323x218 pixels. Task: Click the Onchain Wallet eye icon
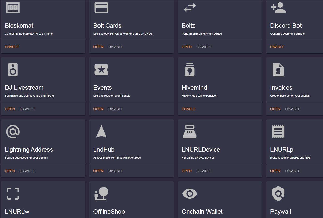click(190, 194)
